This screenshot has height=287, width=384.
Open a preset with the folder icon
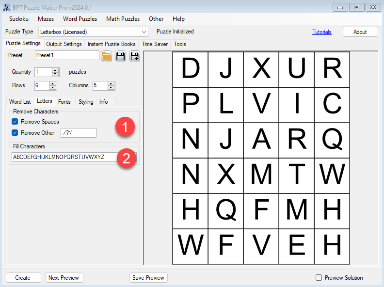click(x=107, y=56)
